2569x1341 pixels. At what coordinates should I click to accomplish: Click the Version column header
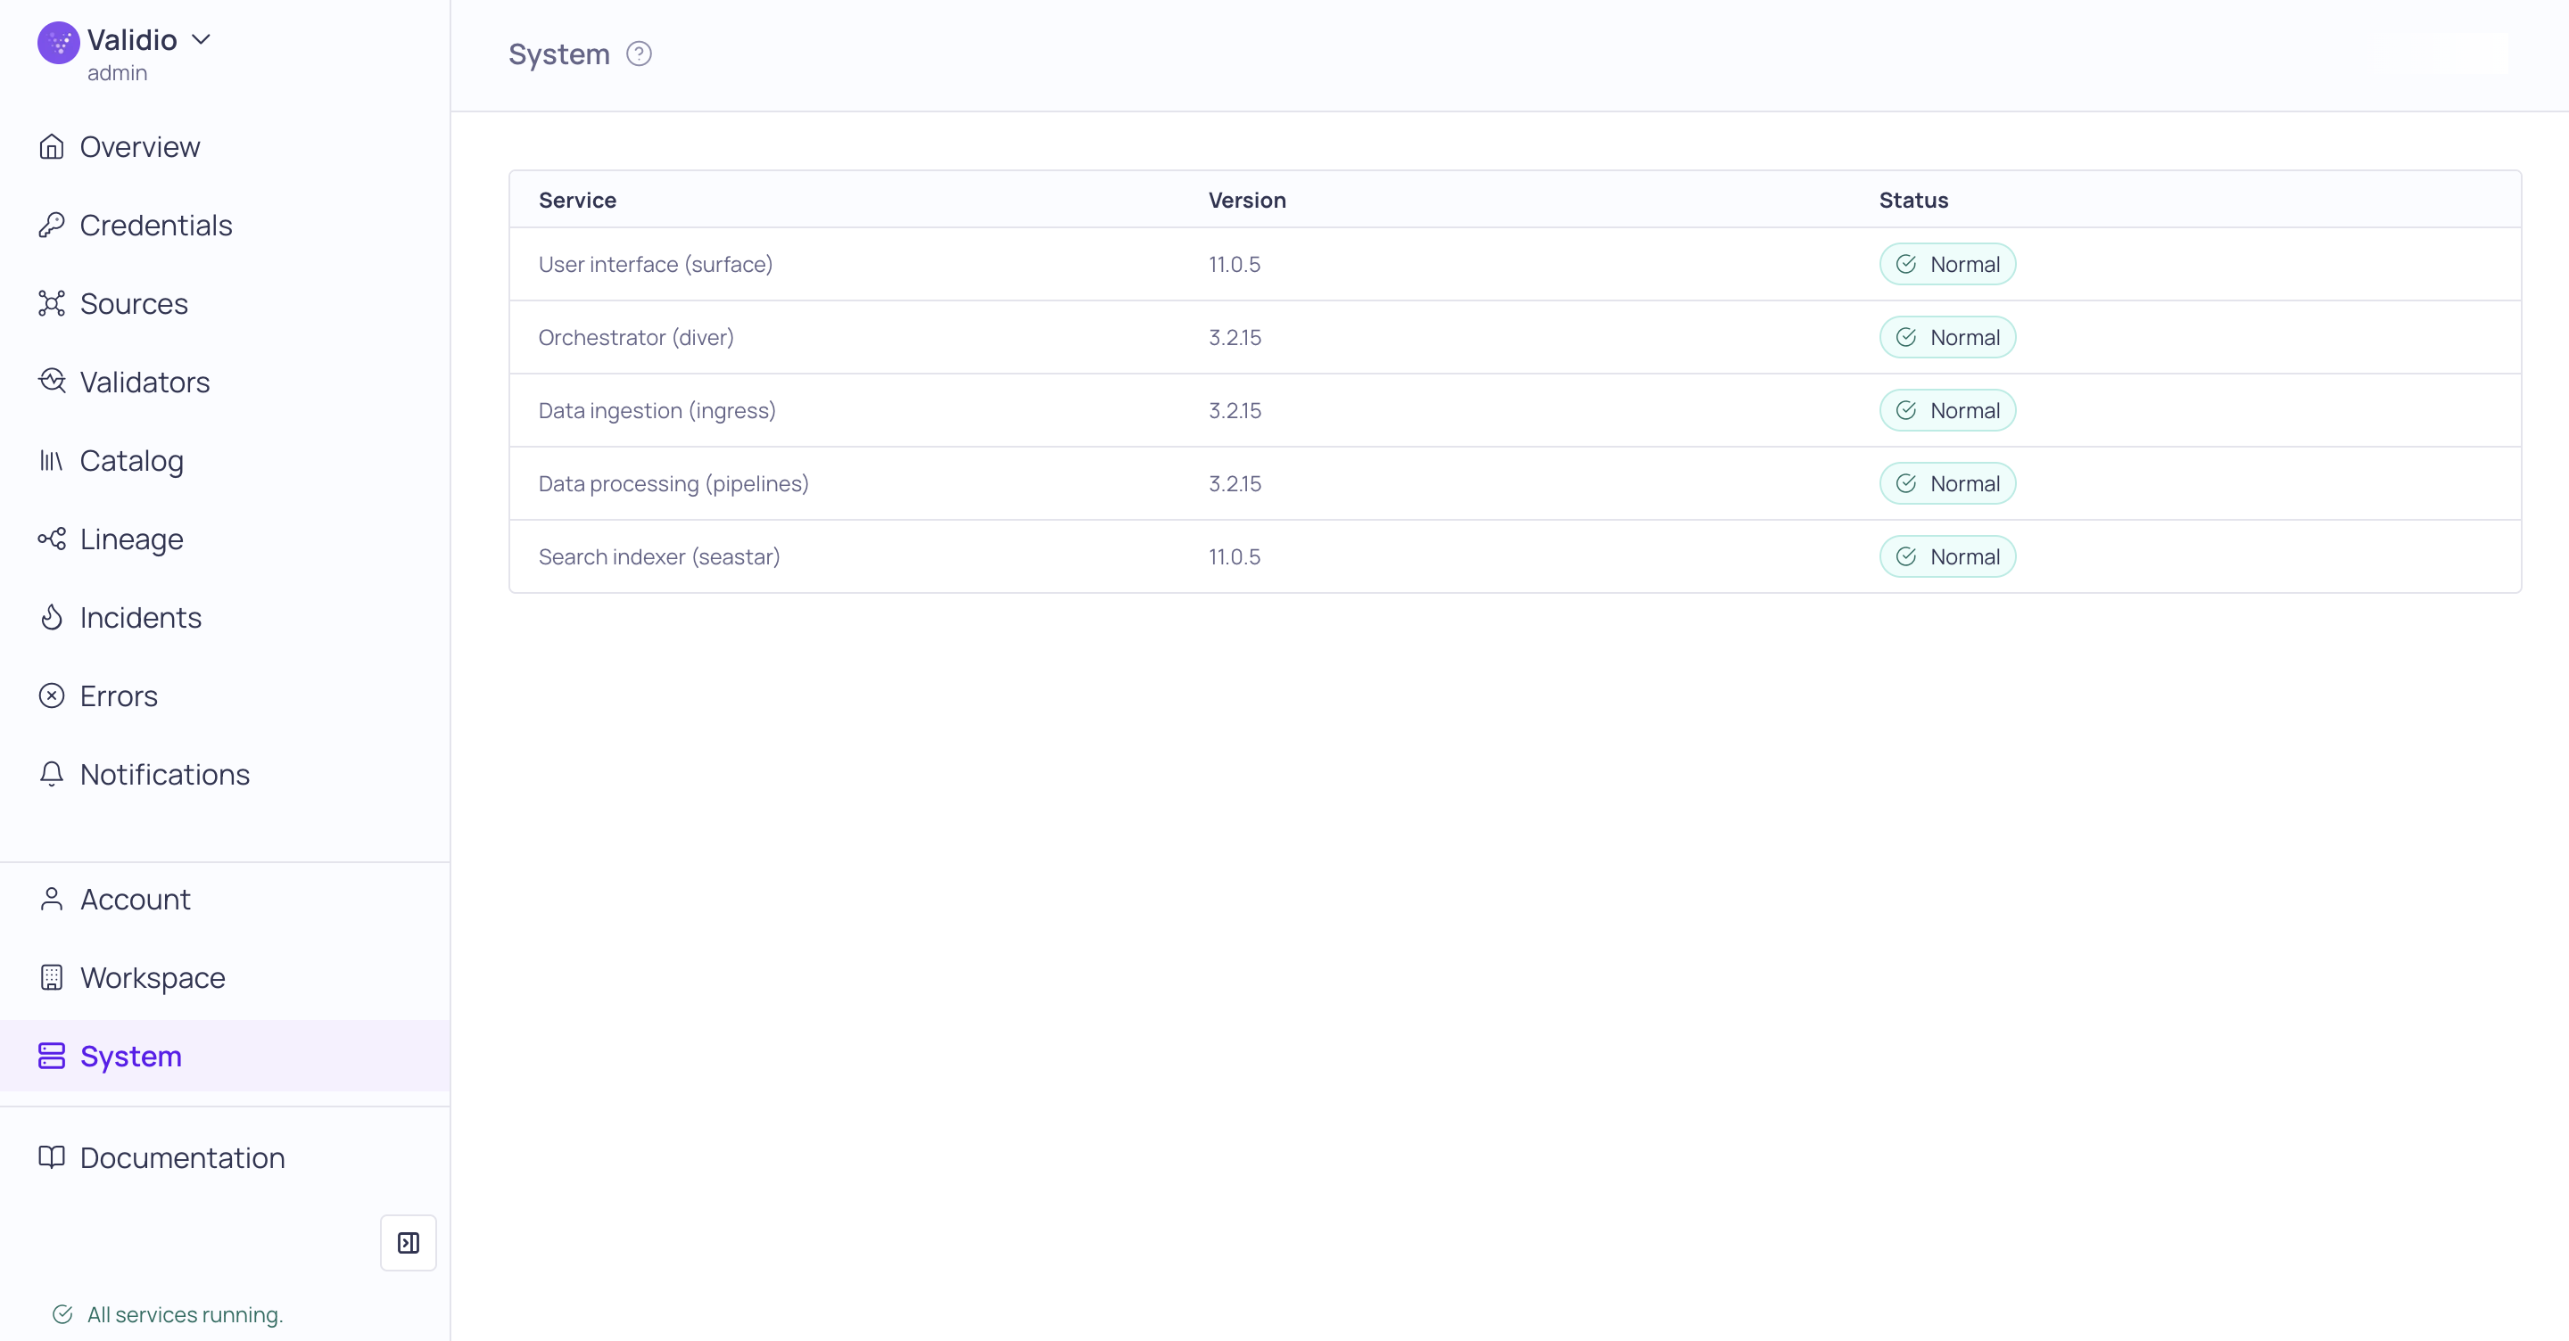pyautogui.click(x=1247, y=201)
